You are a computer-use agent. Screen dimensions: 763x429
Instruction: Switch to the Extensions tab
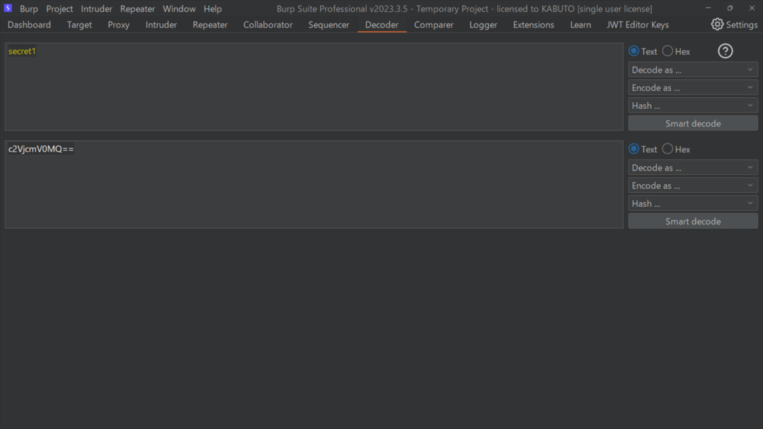click(533, 25)
